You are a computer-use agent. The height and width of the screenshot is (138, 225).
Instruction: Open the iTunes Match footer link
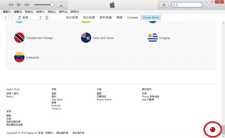coord(104,99)
